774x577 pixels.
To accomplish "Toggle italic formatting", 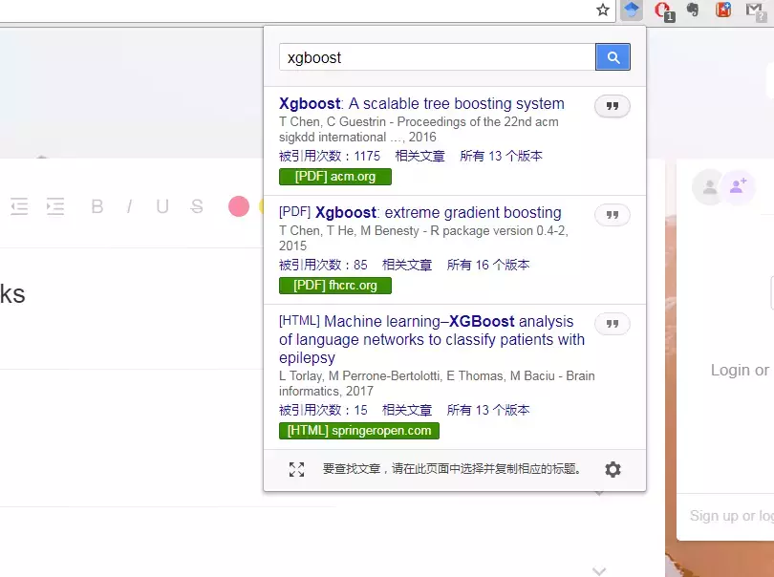I will [x=129, y=206].
